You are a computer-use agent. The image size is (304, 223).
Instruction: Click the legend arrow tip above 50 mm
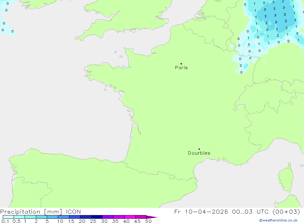click(152, 217)
